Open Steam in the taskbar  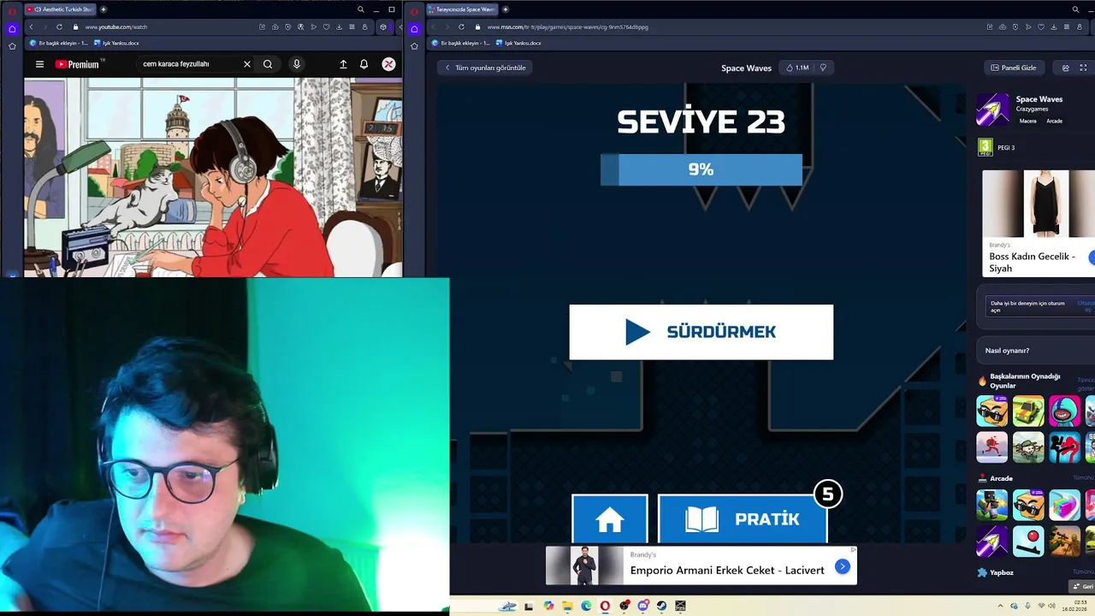661,606
